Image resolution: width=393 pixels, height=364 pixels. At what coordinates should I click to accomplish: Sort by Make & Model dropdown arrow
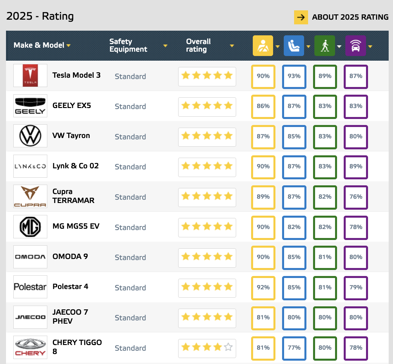pos(68,46)
